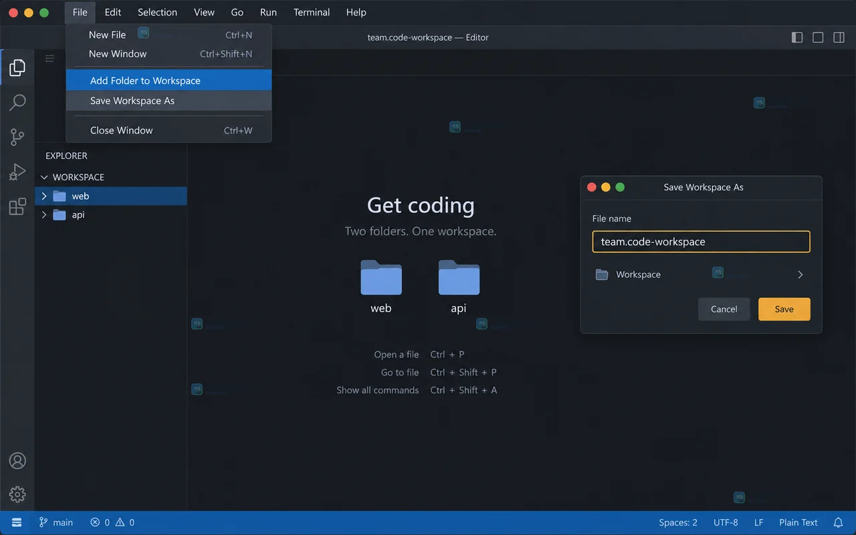Open the Run and Debug view
The height and width of the screenshot is (535, 856).
point(17,172)
